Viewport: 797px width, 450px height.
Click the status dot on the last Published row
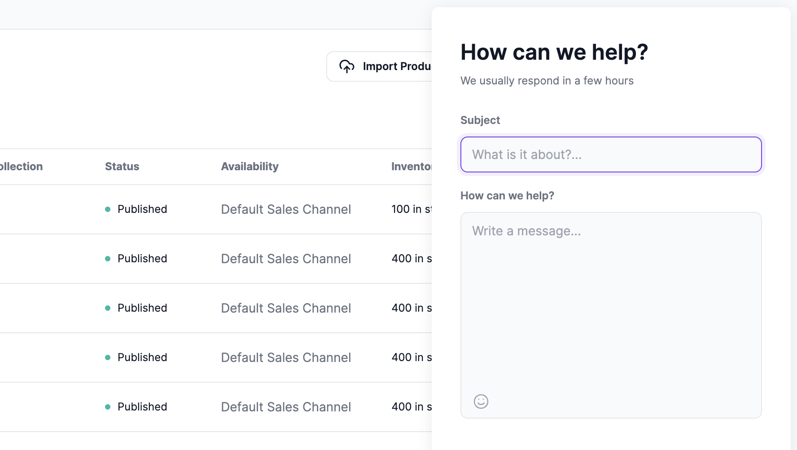pyautogui.click(x=108, y=406)
